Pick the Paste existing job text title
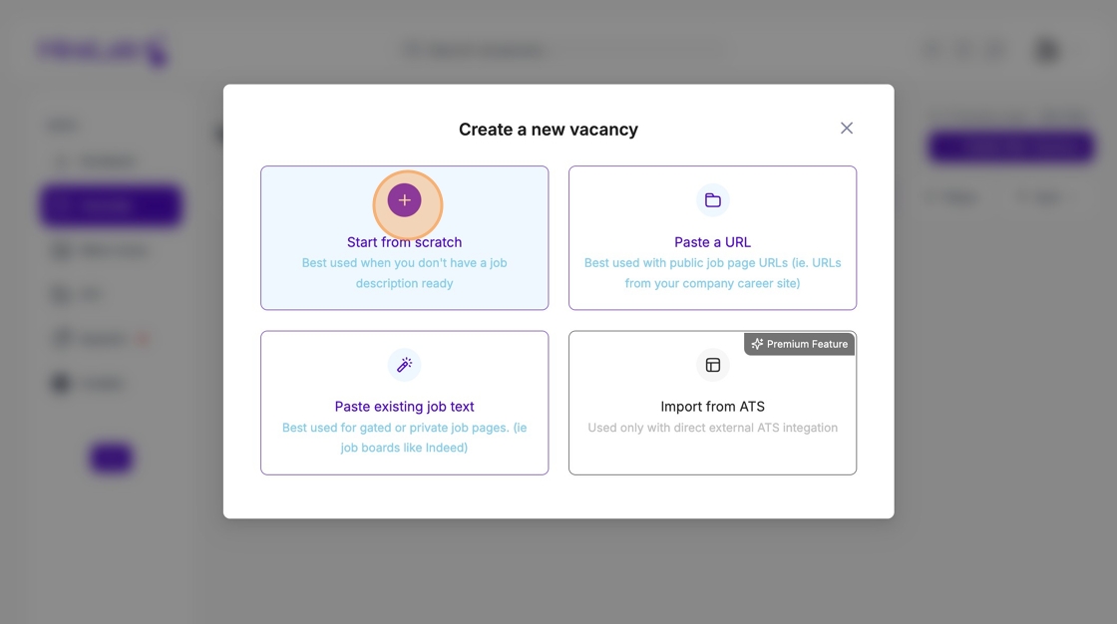The width and height of the screenshot is (1117, 624). (404, 407)
